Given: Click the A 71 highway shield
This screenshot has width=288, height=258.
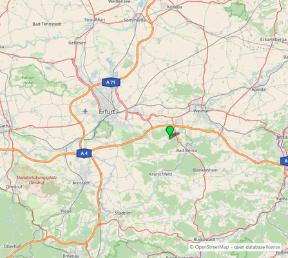Looking at the screenshot, I should pos(111,82).
